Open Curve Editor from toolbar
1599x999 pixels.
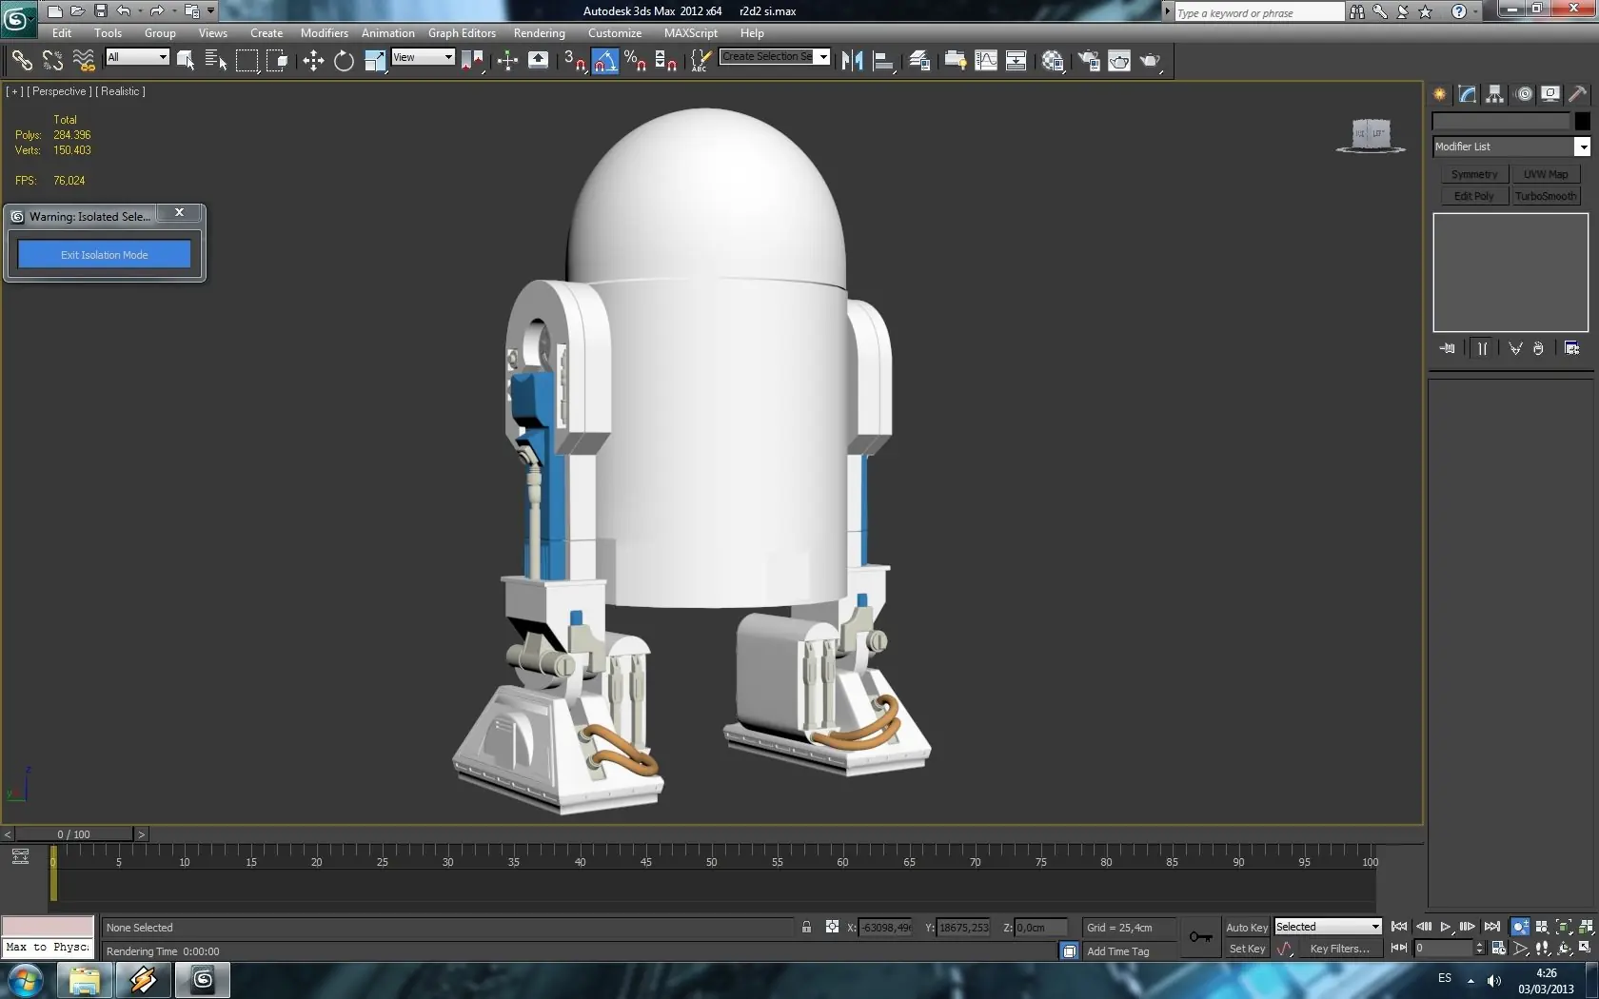pyautogui.click(x=986, y=61)
